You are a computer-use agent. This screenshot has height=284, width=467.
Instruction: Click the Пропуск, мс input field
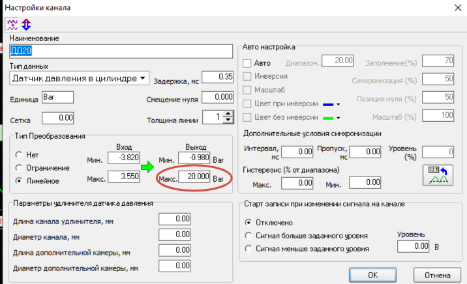(365, 152)
